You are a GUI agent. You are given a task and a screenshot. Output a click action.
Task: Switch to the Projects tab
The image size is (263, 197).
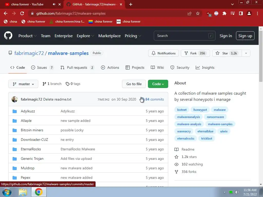click(135, 67)
